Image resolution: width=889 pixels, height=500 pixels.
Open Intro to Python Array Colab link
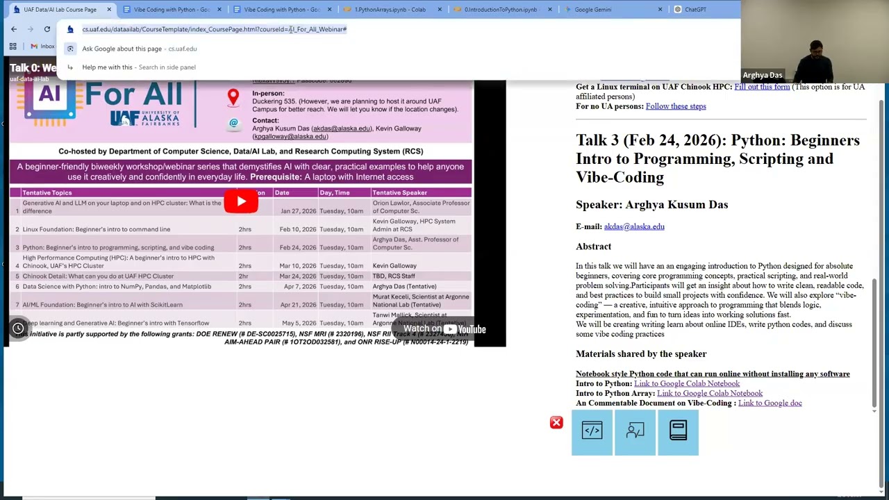coord(710,393)
